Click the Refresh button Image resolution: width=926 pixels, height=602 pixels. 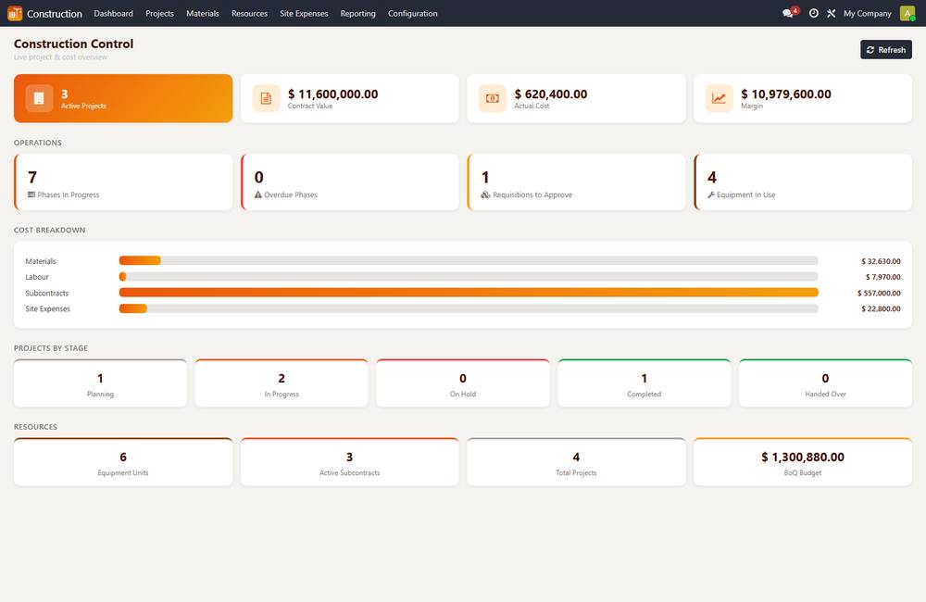click(886, 50)
